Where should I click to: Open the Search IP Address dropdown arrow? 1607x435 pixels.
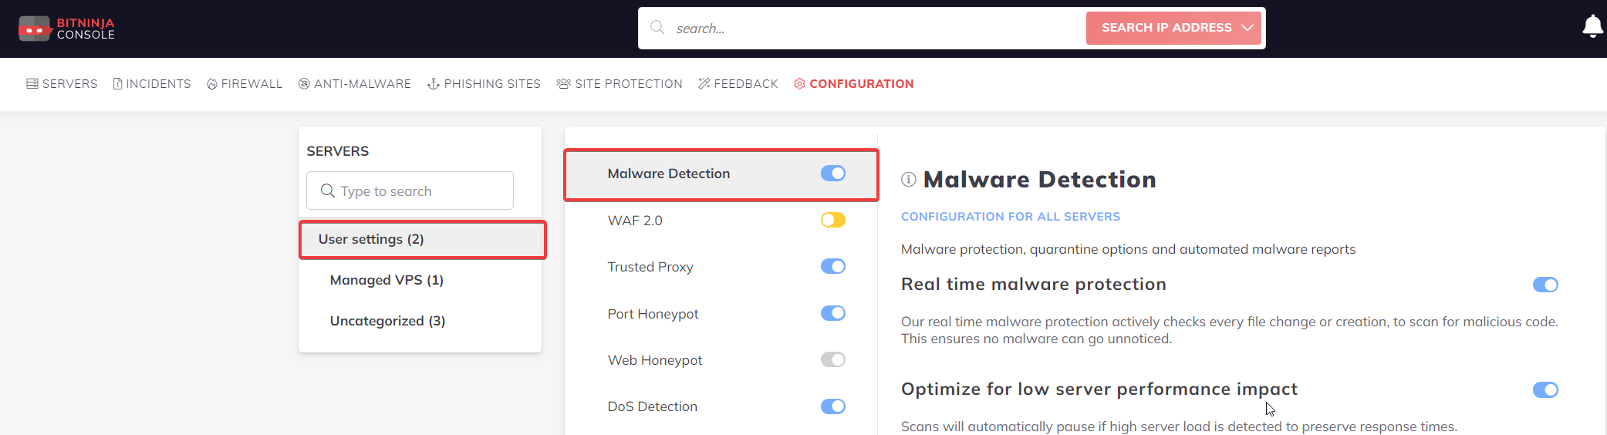[x=1247, y=28]
